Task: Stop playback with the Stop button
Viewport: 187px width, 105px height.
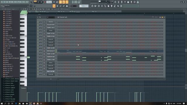Action: tap(41, 2)
